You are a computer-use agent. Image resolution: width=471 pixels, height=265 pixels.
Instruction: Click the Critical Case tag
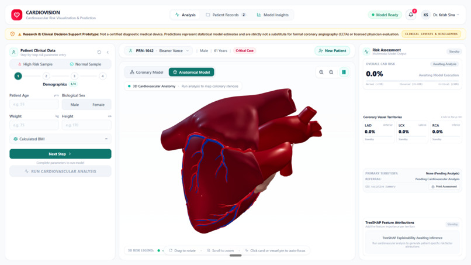[244, 51]
